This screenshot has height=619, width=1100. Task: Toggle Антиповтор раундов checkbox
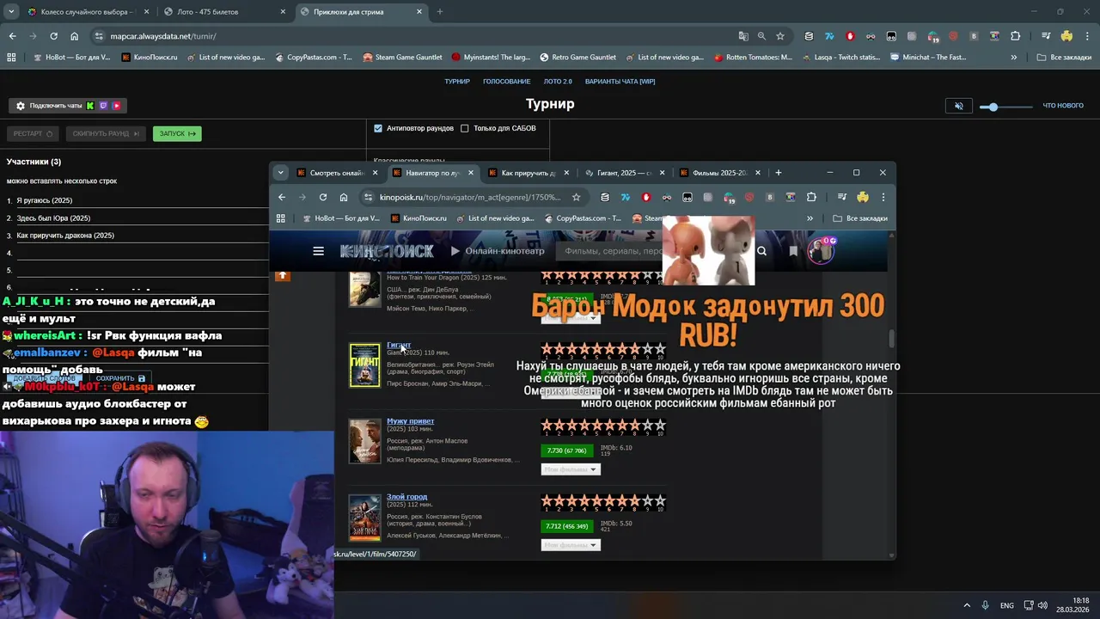pyautogui.click(x=378, y=128)
